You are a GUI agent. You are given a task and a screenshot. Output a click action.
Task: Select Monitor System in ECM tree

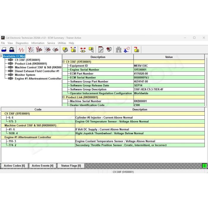point(25,75)
